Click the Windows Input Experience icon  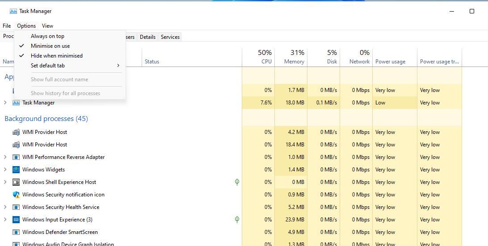[16, 220]
